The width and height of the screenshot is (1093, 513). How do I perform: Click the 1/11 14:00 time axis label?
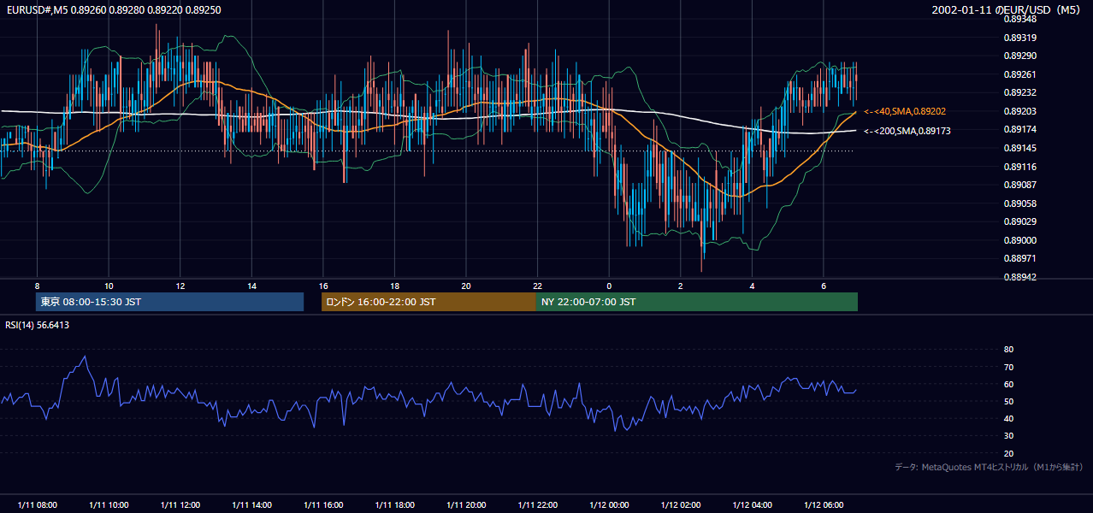coord(251,505)
